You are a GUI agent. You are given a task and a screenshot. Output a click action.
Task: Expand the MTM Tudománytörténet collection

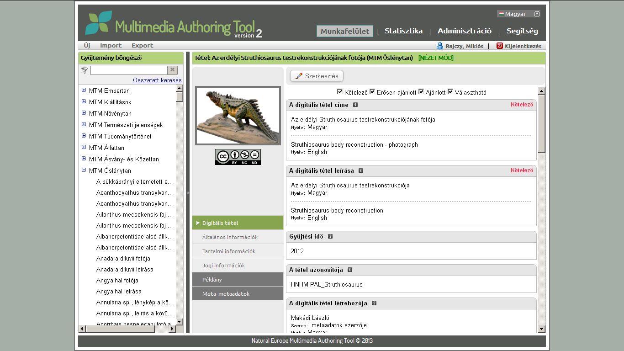click(x=84, y=136)
